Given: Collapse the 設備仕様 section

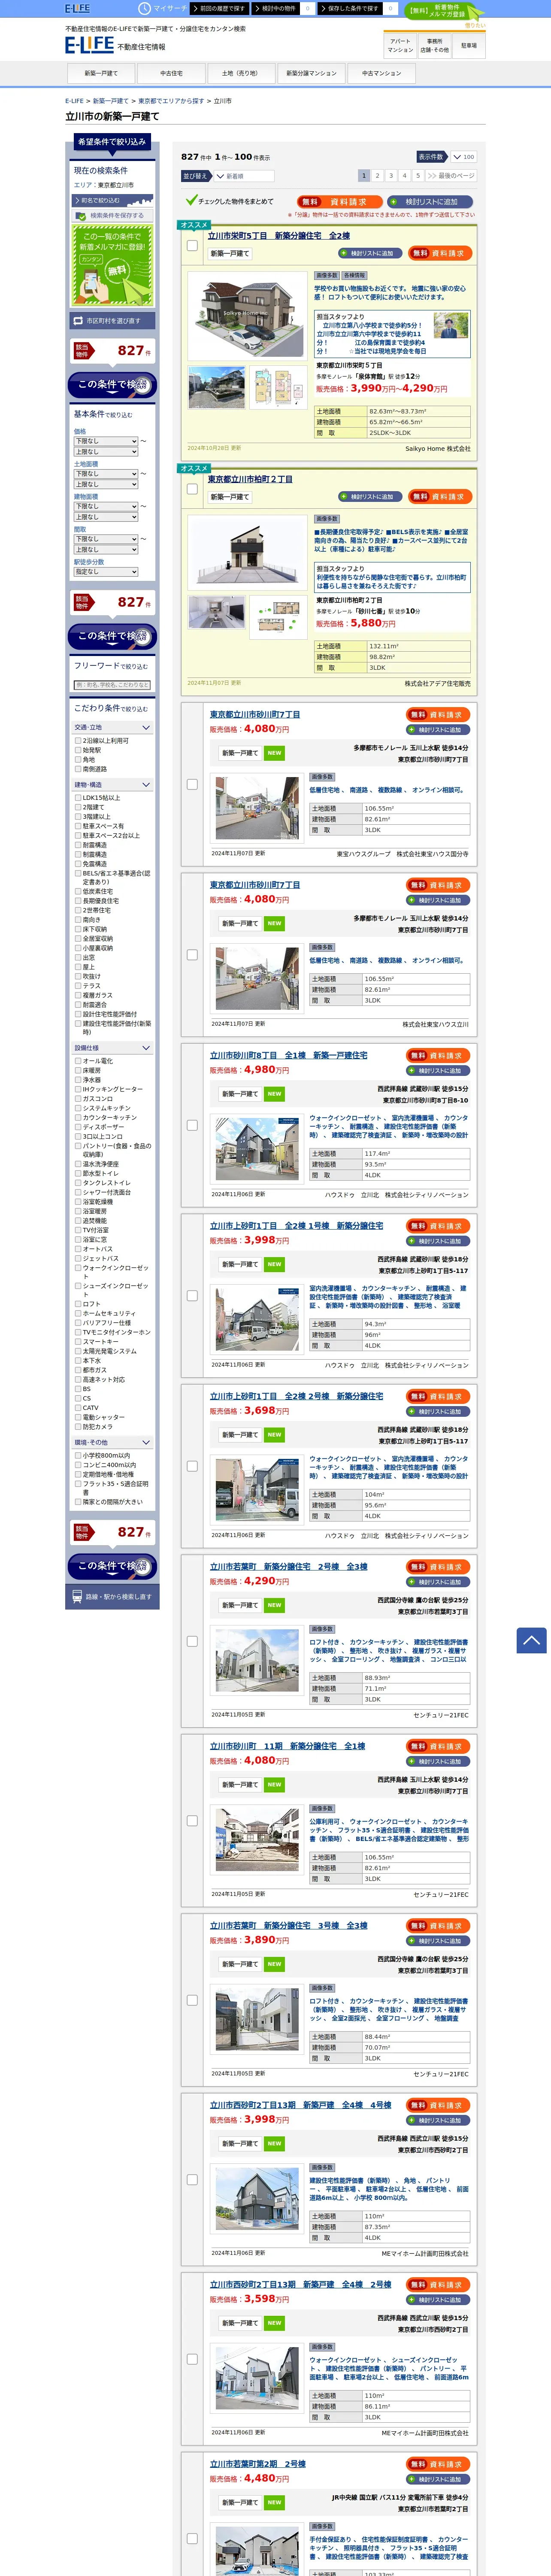Looking at the screenshot, I should click(x=112, y=1048).
